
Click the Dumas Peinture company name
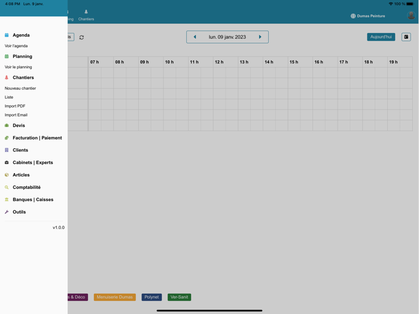click(371, 16)
